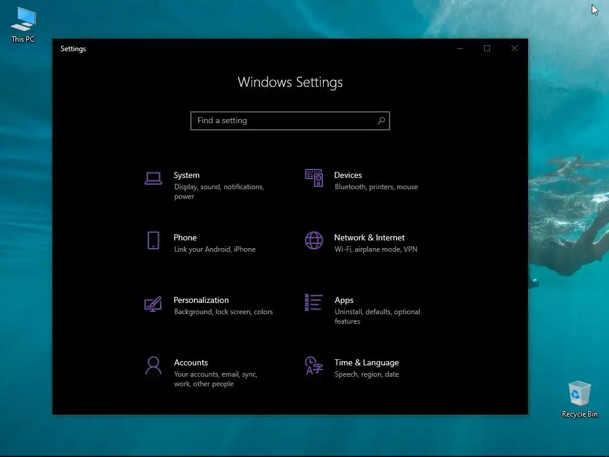Click 'Wi-Fi, airplane mode, VPN' description
Image resolution: width=609 pixels, height=457 pixels.
coord(376,249)
